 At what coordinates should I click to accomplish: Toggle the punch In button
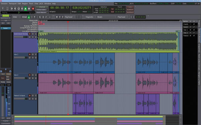113,9
